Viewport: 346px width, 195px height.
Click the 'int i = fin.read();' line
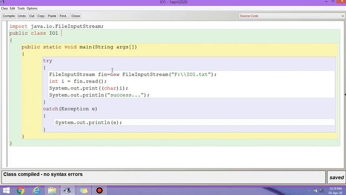(78, 81)
